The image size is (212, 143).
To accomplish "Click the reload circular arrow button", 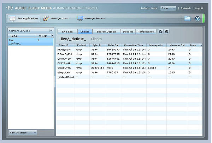I will [x=160, y=32].
